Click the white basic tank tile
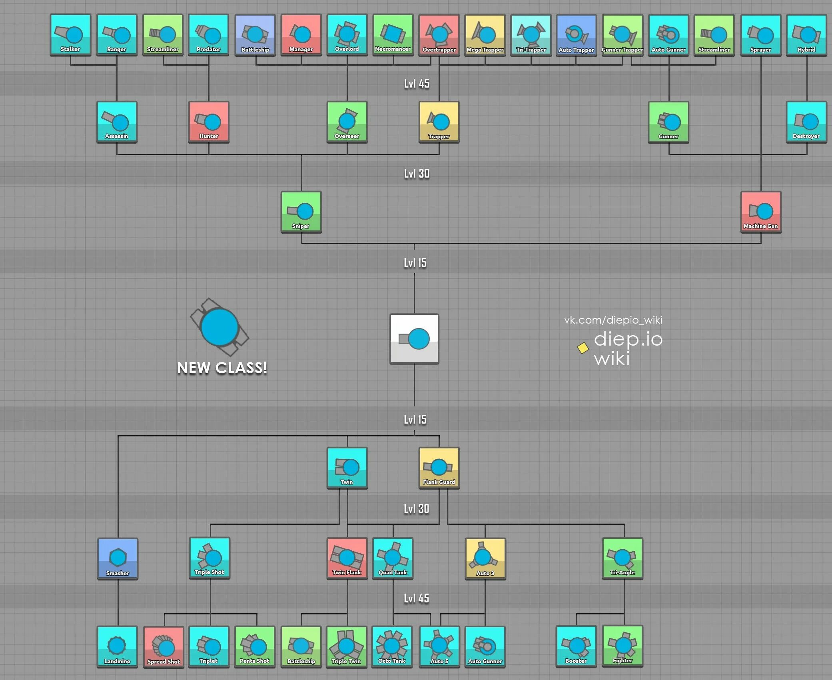 [x=414, y=339]
